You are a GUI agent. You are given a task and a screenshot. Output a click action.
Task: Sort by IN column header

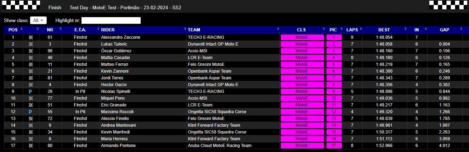pos(416,30)
